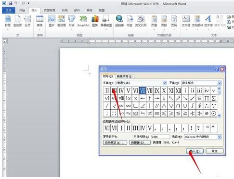Switch to the Home (开始) tab
This screenshot has height=179, width=234.
(x=22, y=10)
